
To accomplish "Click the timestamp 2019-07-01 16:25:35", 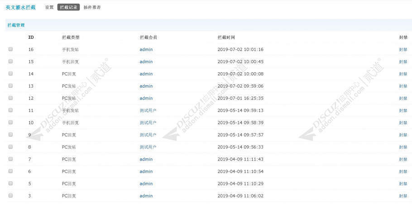I will (x=240, y=98).
